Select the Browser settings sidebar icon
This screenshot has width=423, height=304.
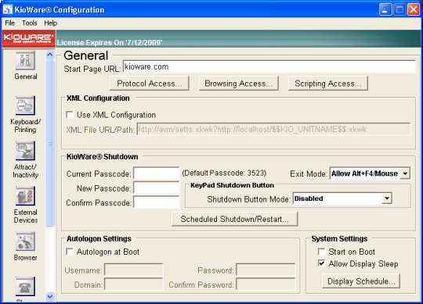[x=25, y=241]
